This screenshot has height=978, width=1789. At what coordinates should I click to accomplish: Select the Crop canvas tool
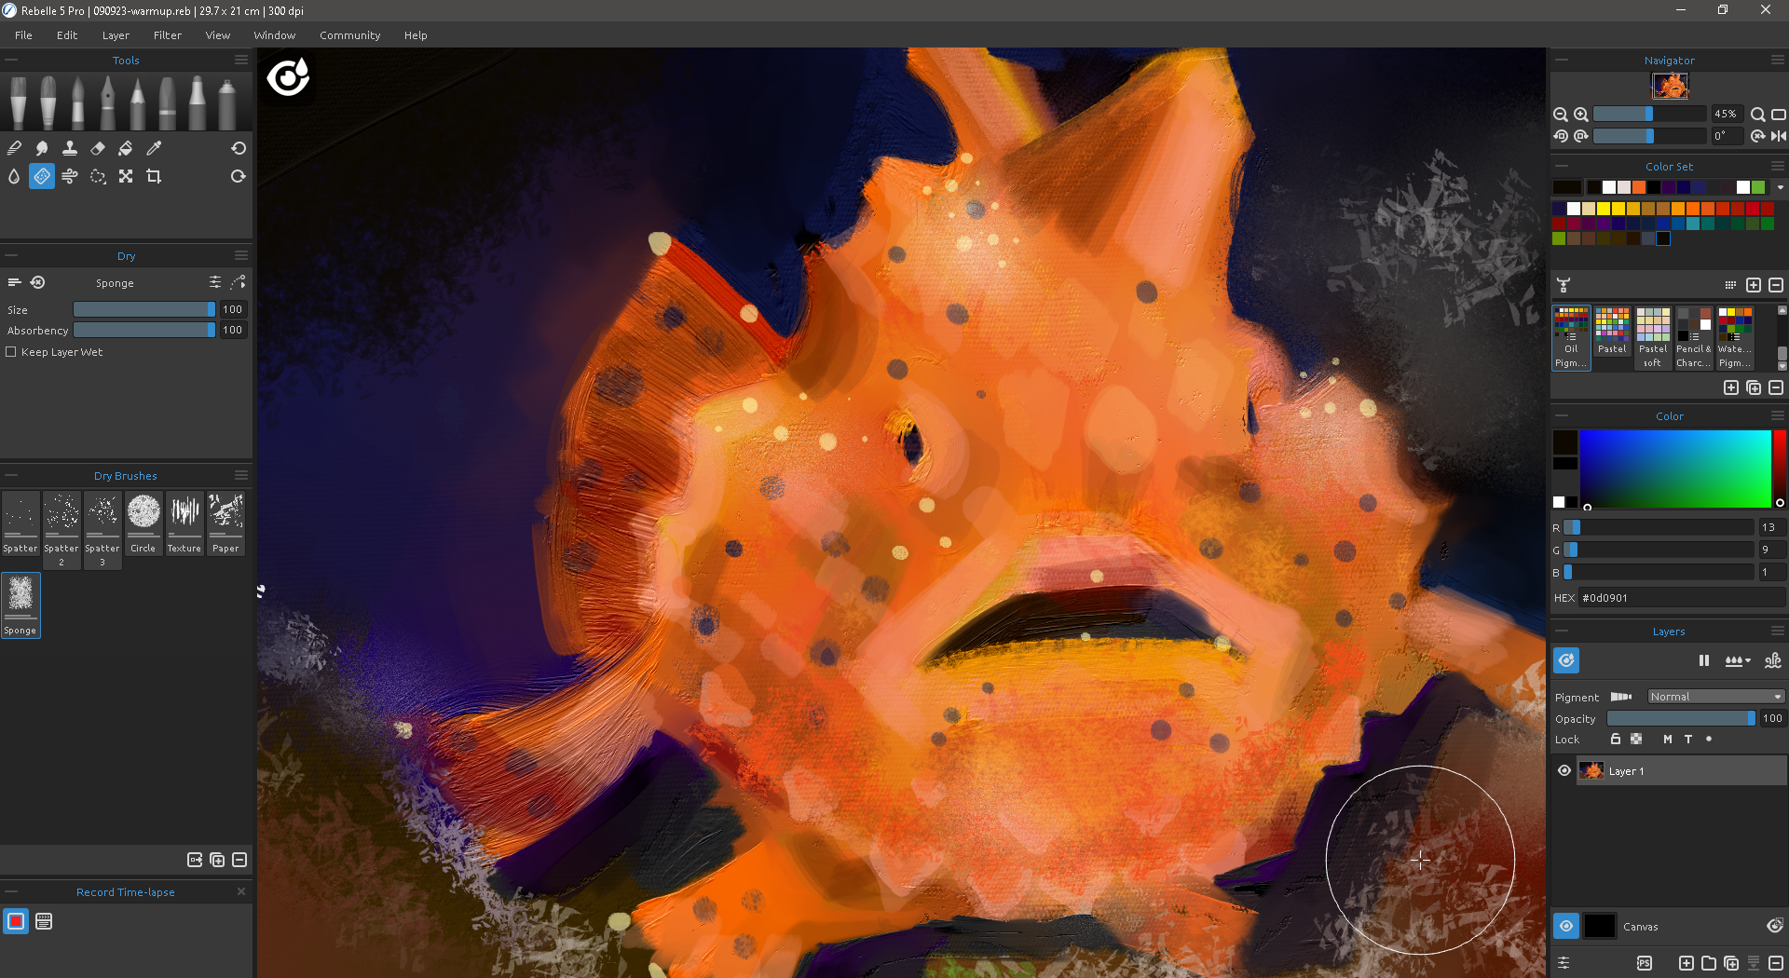[154, 176]
